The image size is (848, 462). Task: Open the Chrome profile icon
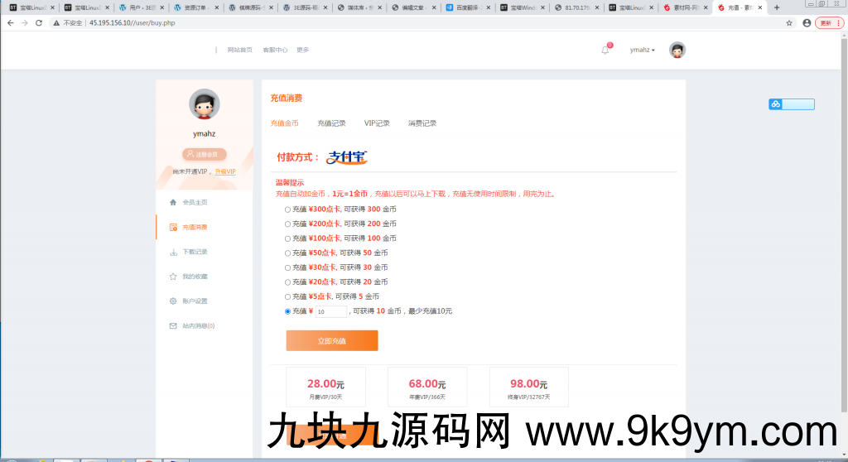point(807,22)
